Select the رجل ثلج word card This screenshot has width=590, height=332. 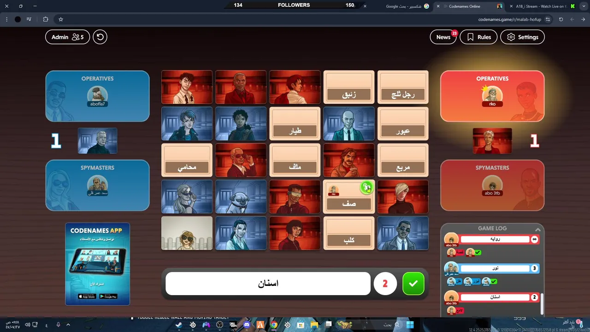point(403,87)
